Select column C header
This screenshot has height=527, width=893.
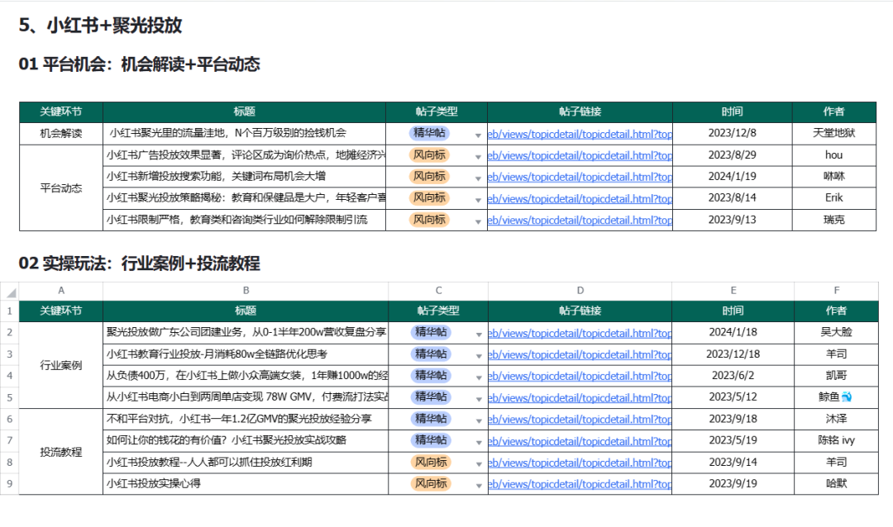pos(438,290)
